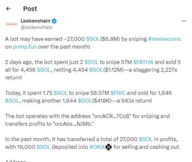Image resolution: width=192 pixels, height=162 pixels.
Task: Click $SOL cashtag after "spent just 2"
Action: click(x=91, y=62)
